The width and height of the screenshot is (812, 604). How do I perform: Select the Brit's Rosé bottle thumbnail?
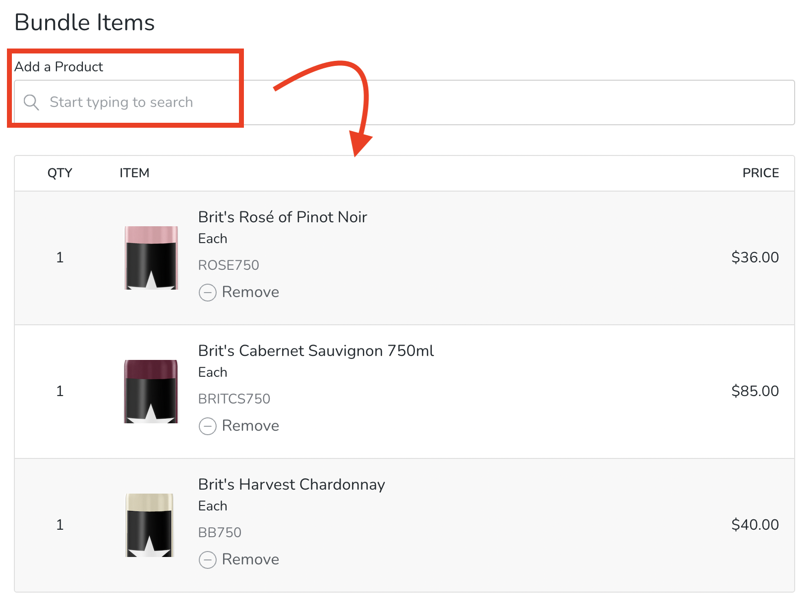pyautogui.click(x=150, y=257)
